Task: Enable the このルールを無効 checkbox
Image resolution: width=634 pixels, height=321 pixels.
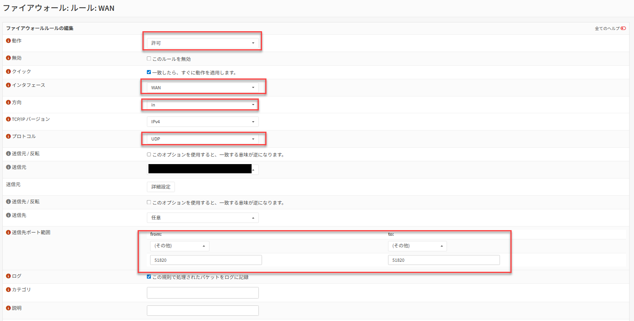Action: (149, 59)
